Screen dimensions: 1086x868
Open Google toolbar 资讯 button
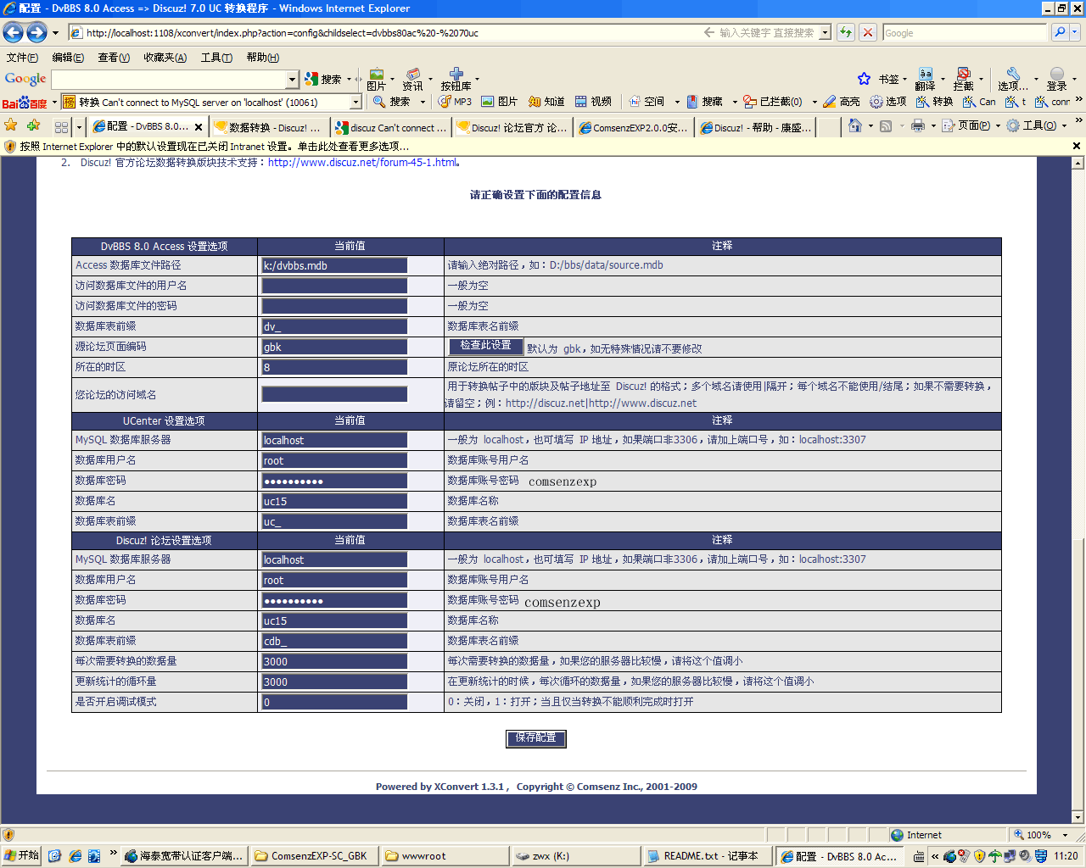coord(412,79)
